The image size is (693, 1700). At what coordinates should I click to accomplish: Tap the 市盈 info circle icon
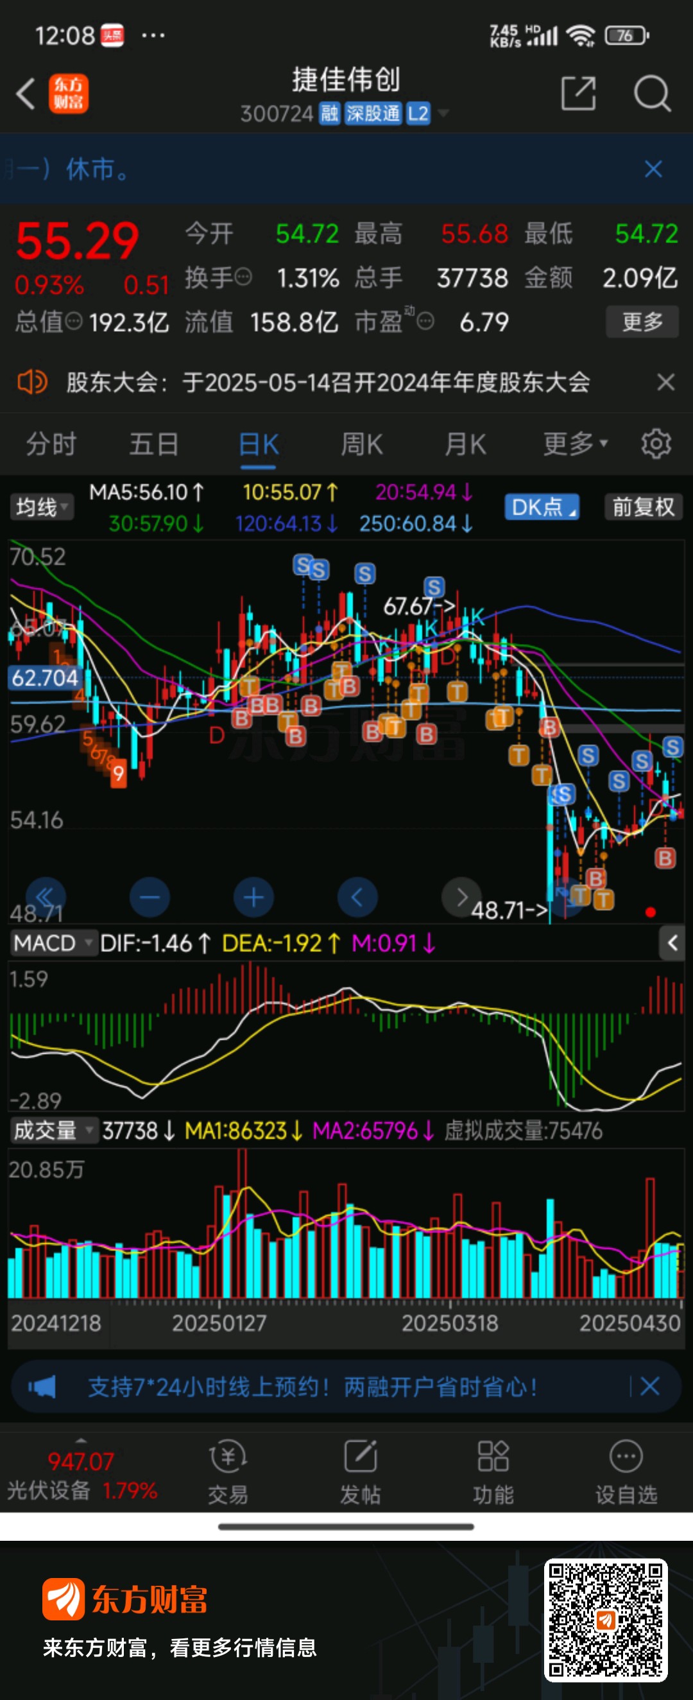pyautogui.click(x=425, y=322)
